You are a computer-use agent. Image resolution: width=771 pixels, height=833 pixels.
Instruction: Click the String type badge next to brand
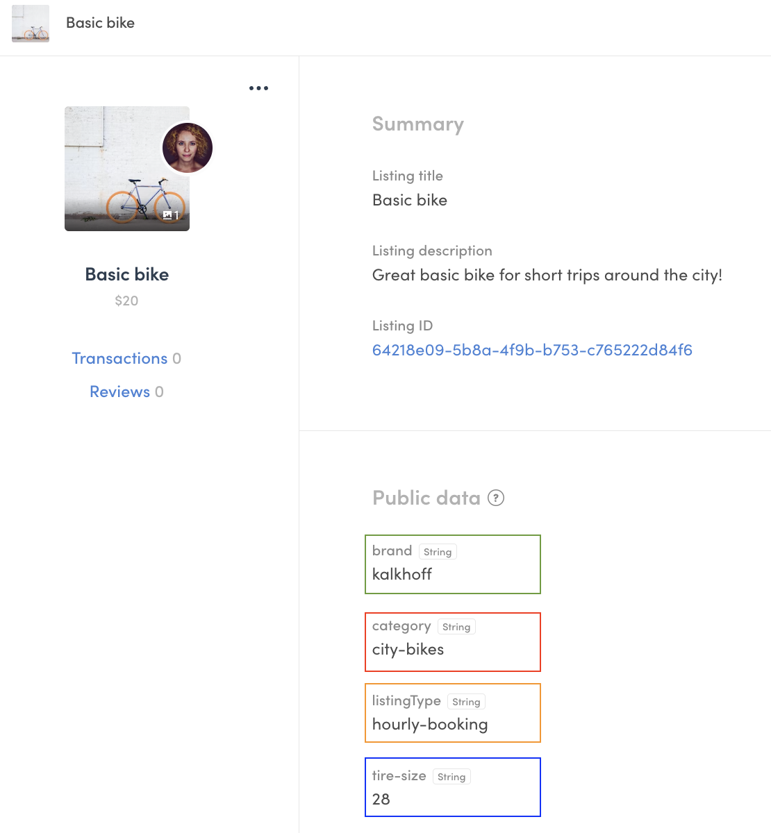click(438, 552)
